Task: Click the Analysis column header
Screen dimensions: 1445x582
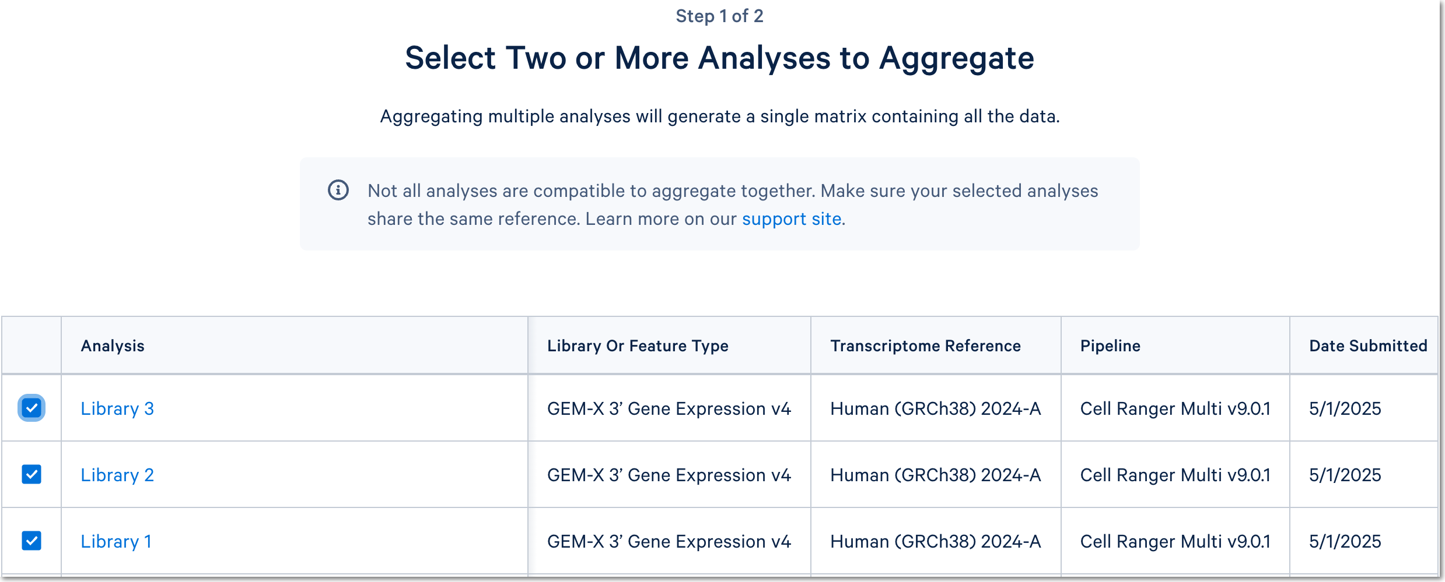Action: click(x=113, y=346)
